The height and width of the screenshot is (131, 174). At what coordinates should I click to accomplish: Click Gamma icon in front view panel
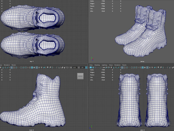(79, 67)
